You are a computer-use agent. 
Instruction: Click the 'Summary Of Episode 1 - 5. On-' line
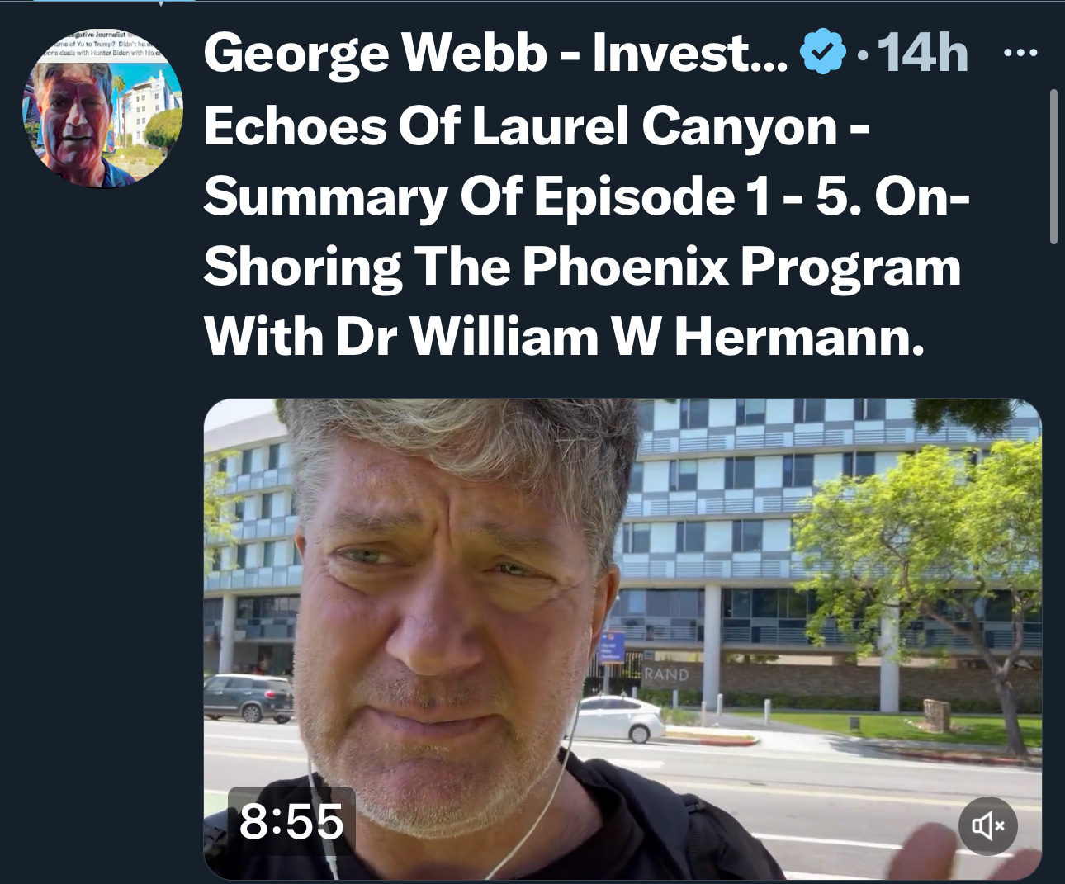pyautogui.click(x=587, y=197)
